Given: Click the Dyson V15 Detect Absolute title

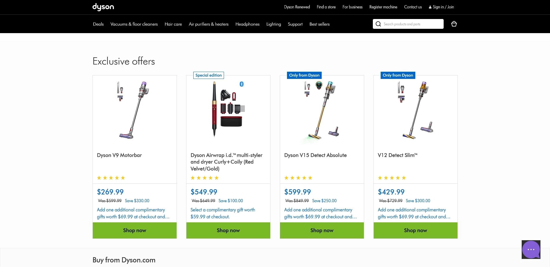Looking at the screenshot, I should point(315,155).
